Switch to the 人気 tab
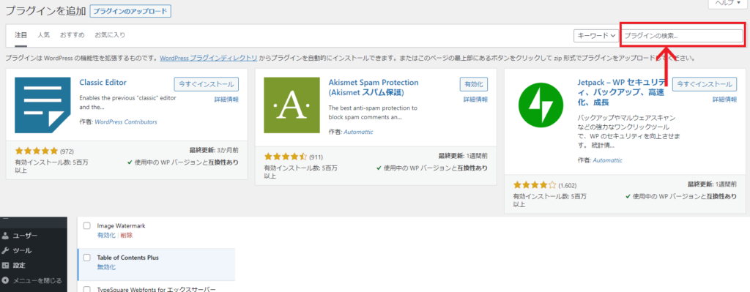The width and height of the screenshot is (750, 292). point(43,35)
